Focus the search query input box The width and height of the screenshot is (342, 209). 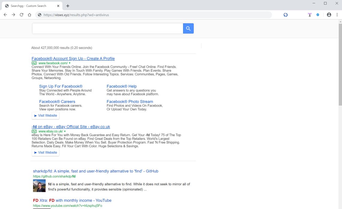tap(108, 28)
